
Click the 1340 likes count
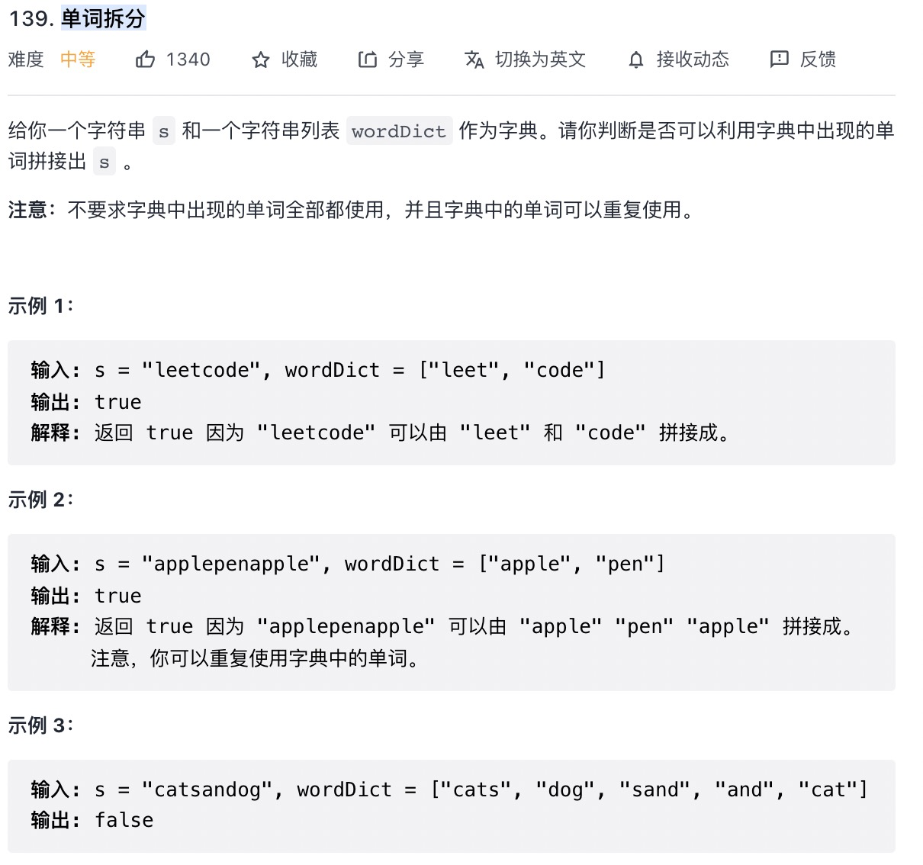[188, 59]
